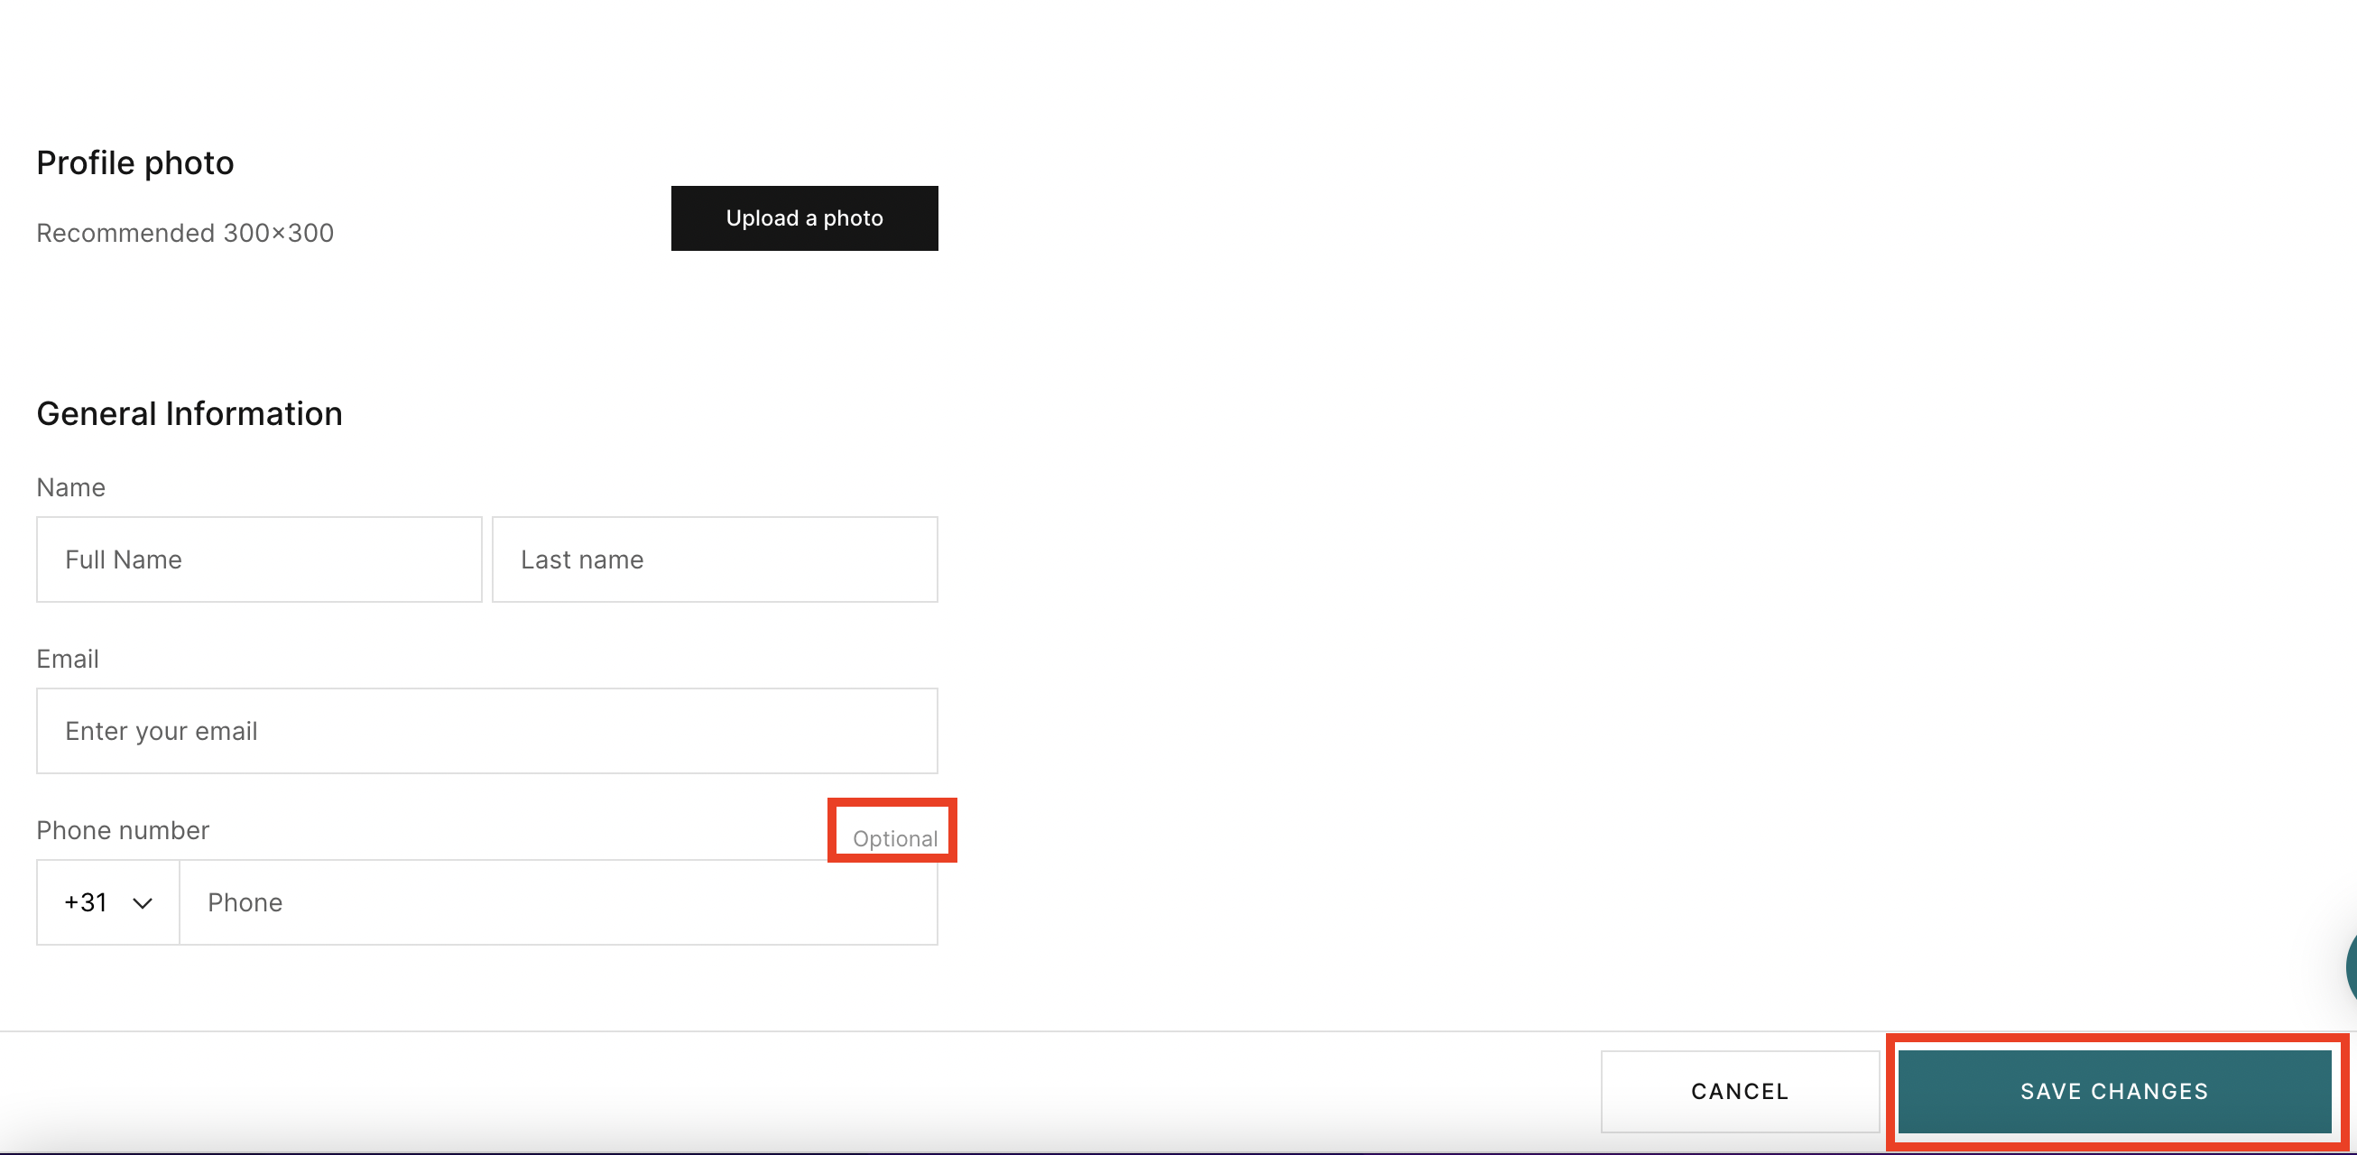Click the Enter your email field
Viewport: 2357px width, 1155px height.
point(486,730)
